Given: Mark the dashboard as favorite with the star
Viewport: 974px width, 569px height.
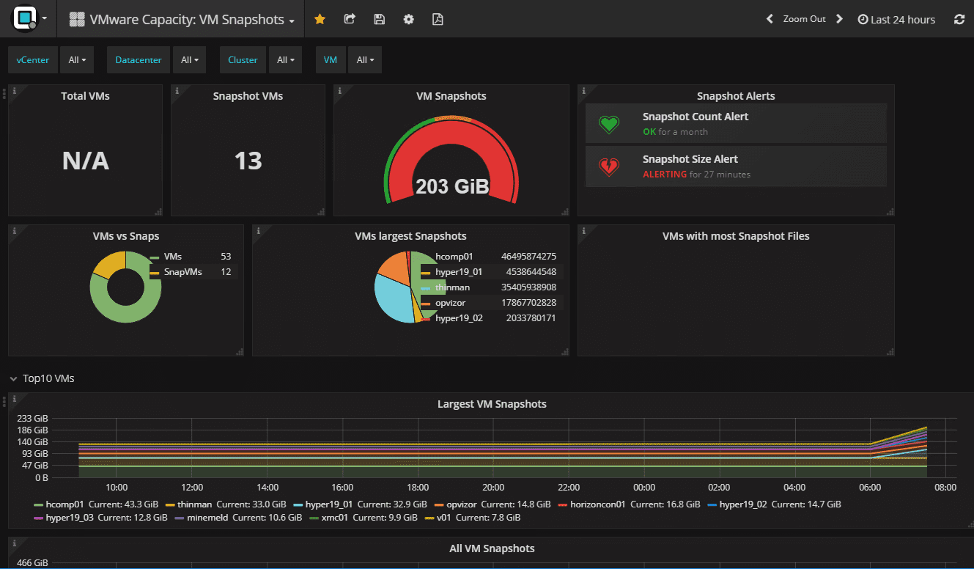Looking at the screenshot, I should (x=320, y=19).
